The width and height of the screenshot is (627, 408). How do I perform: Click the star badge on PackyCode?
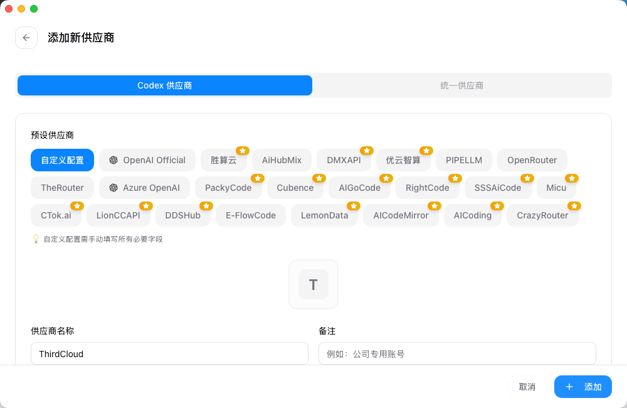coord(258,178)
